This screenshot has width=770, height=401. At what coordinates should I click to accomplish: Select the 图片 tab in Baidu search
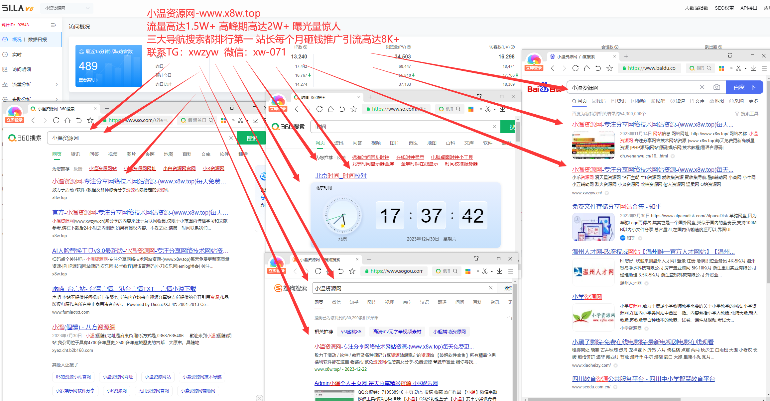point(599,101)
